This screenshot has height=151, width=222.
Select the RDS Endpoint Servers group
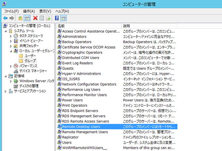click(x=80, y=111)
